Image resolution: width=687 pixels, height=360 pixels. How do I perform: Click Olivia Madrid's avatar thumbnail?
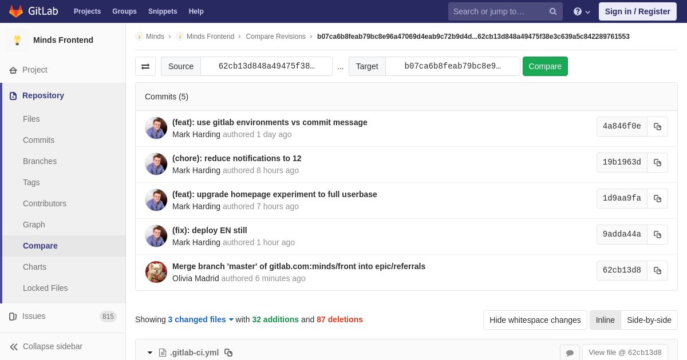click(x=156, y=272)
